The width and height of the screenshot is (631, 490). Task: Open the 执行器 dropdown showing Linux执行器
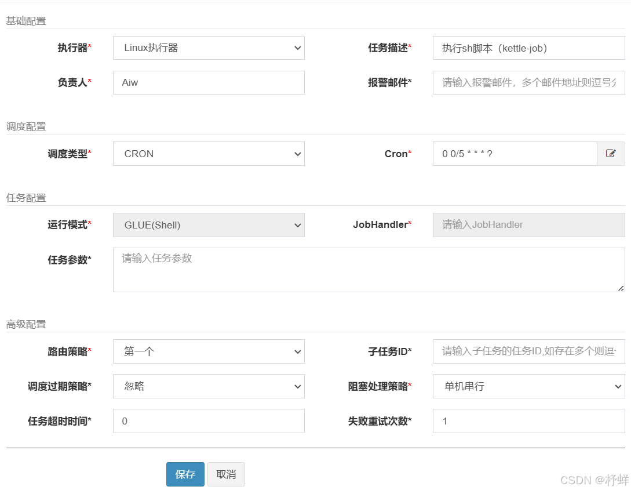coord(209,48)
